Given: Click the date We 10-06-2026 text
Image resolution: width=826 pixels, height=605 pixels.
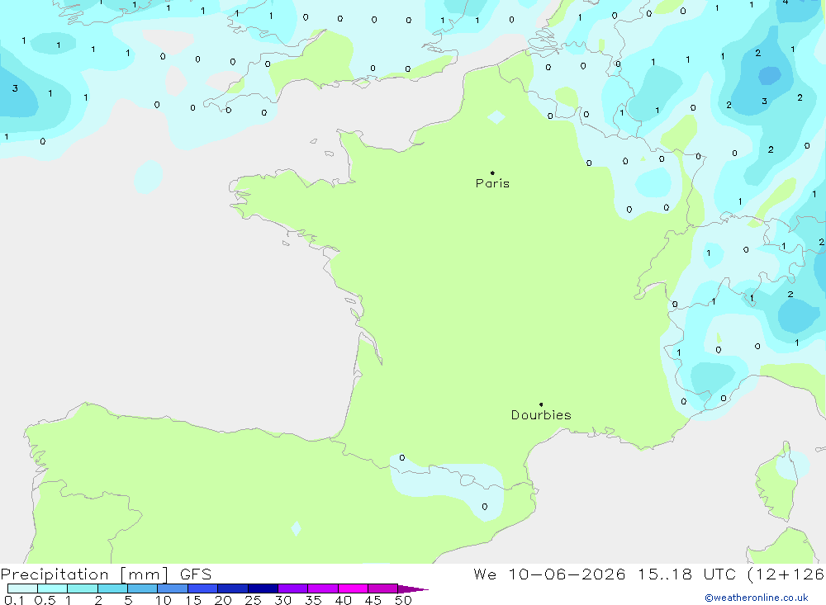Looking at the screenshot, I should click(549, 574).
